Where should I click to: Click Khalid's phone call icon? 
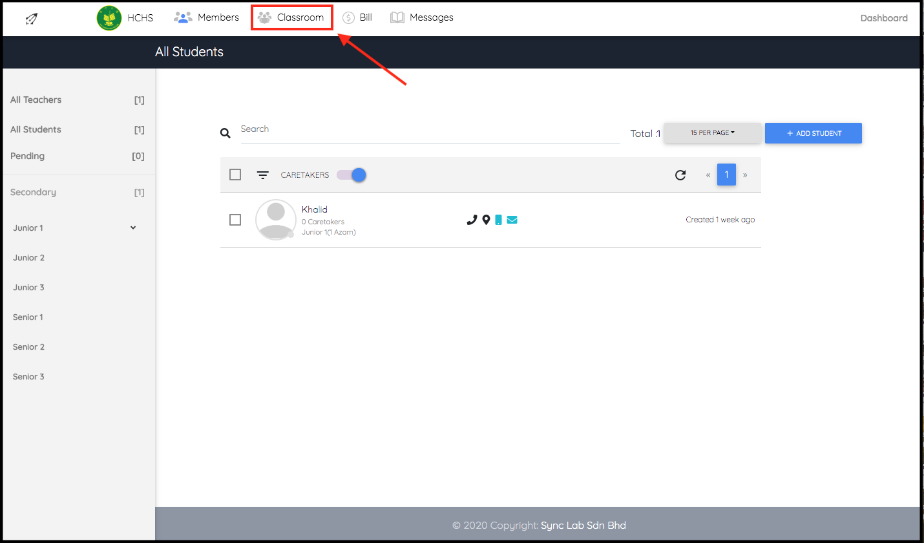pos(472,220)
